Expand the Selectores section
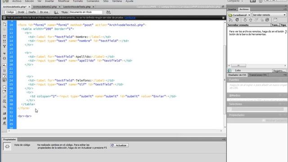The image size is (288, 162). coord(257,104)
